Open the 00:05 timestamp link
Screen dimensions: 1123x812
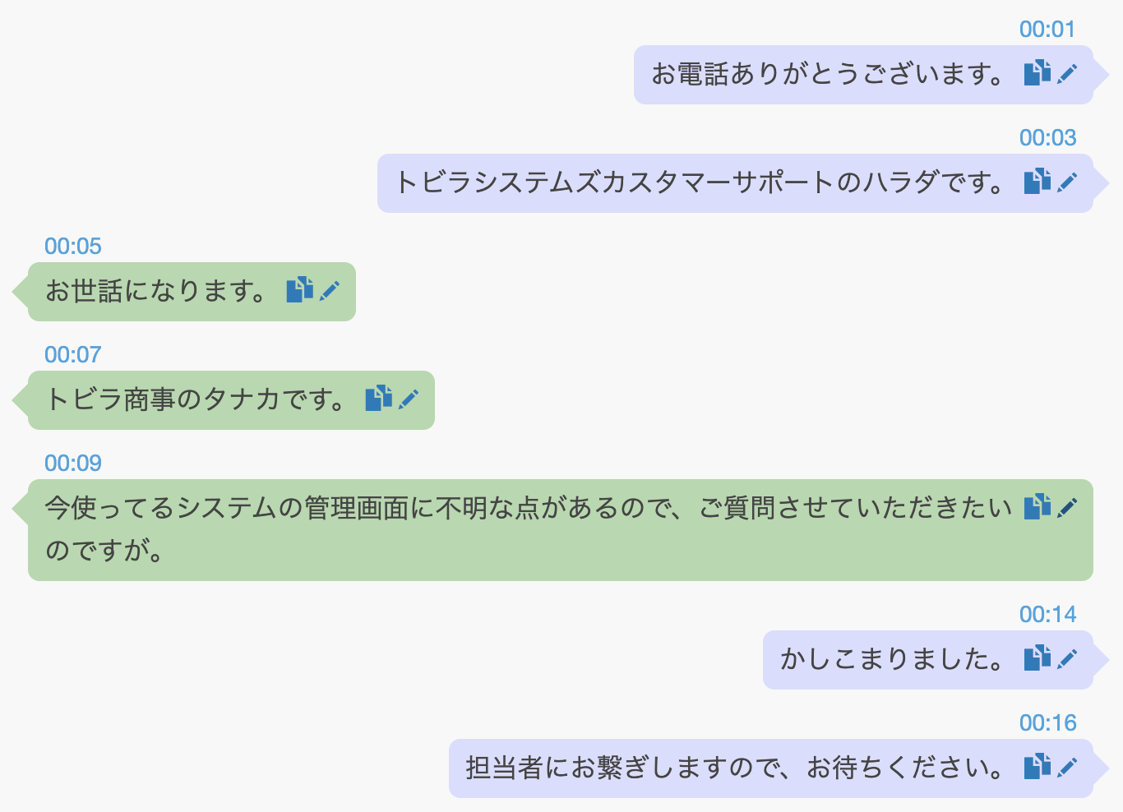click(72, 246)
